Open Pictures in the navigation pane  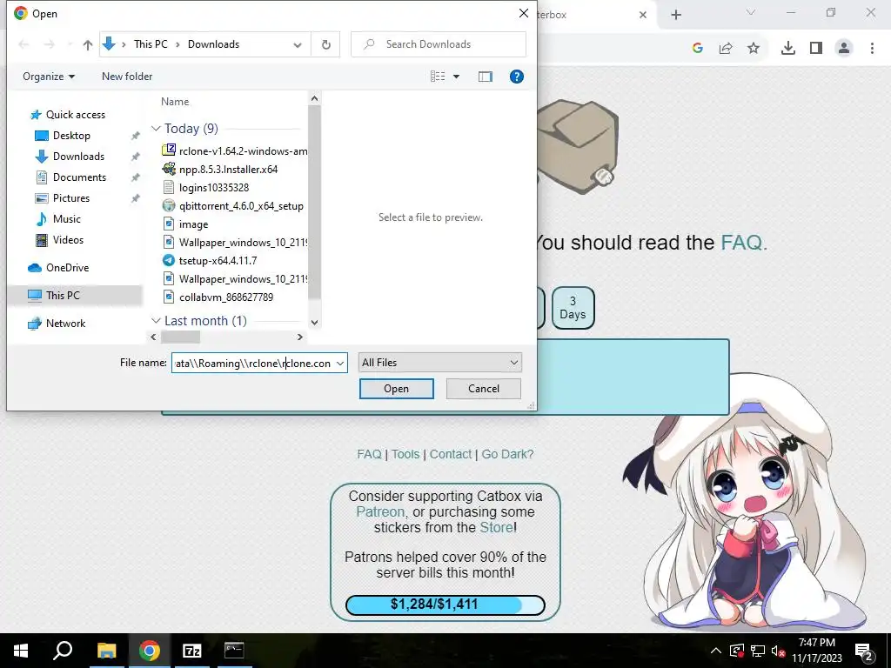coord(71,198)
